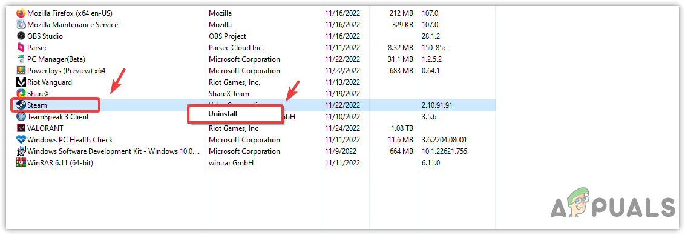Click the PowerToys (Preview) x64 icon
This screenshot has width=685, height=235.
[x=21, y=70]
